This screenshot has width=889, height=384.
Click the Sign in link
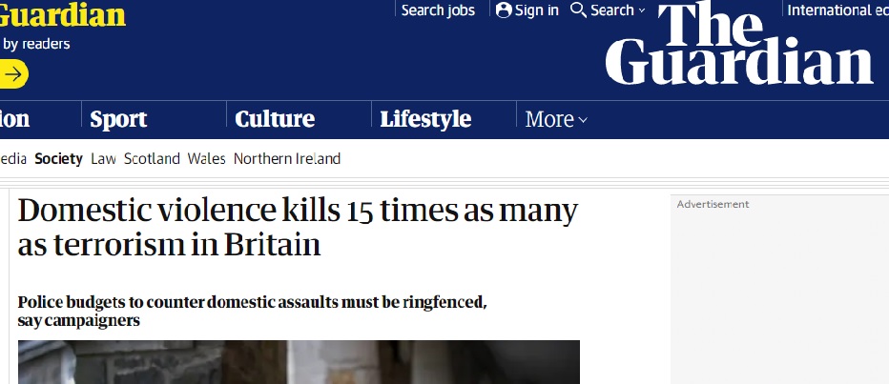pos(537,10)
